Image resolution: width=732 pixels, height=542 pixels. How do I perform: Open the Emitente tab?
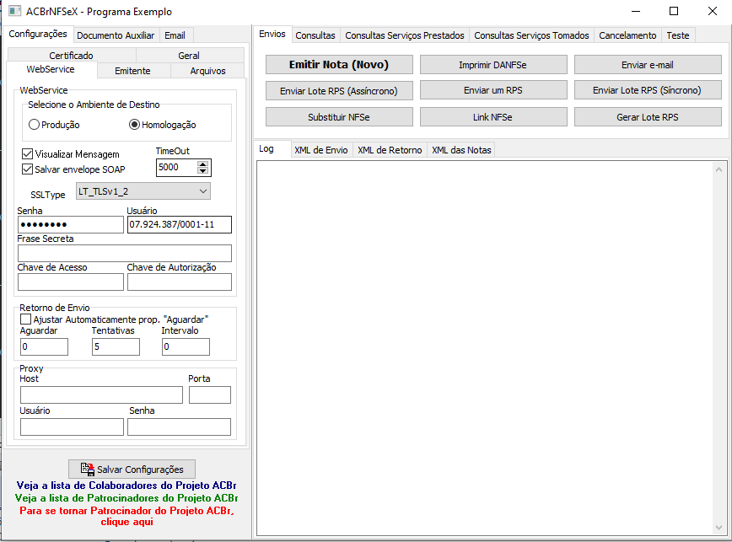point(132,71)
